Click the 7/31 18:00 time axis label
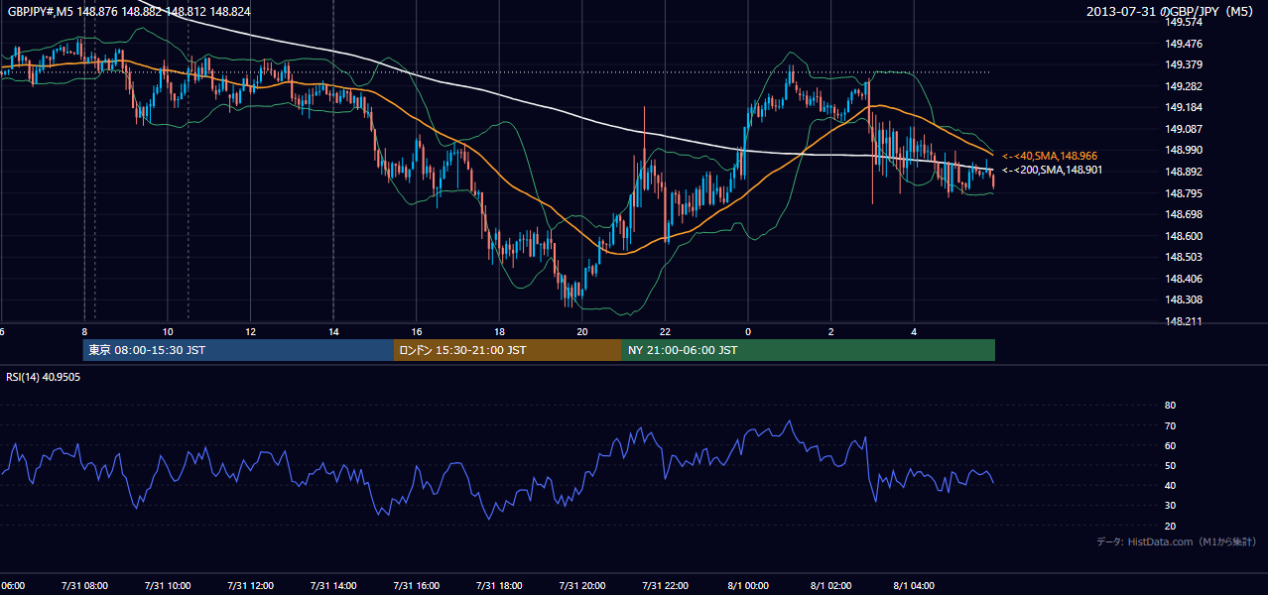1268x595 pixels. click(500, 585)
